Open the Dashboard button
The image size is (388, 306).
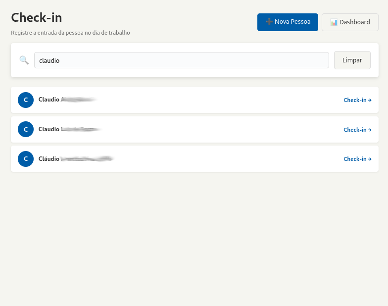tap(350, 22)
